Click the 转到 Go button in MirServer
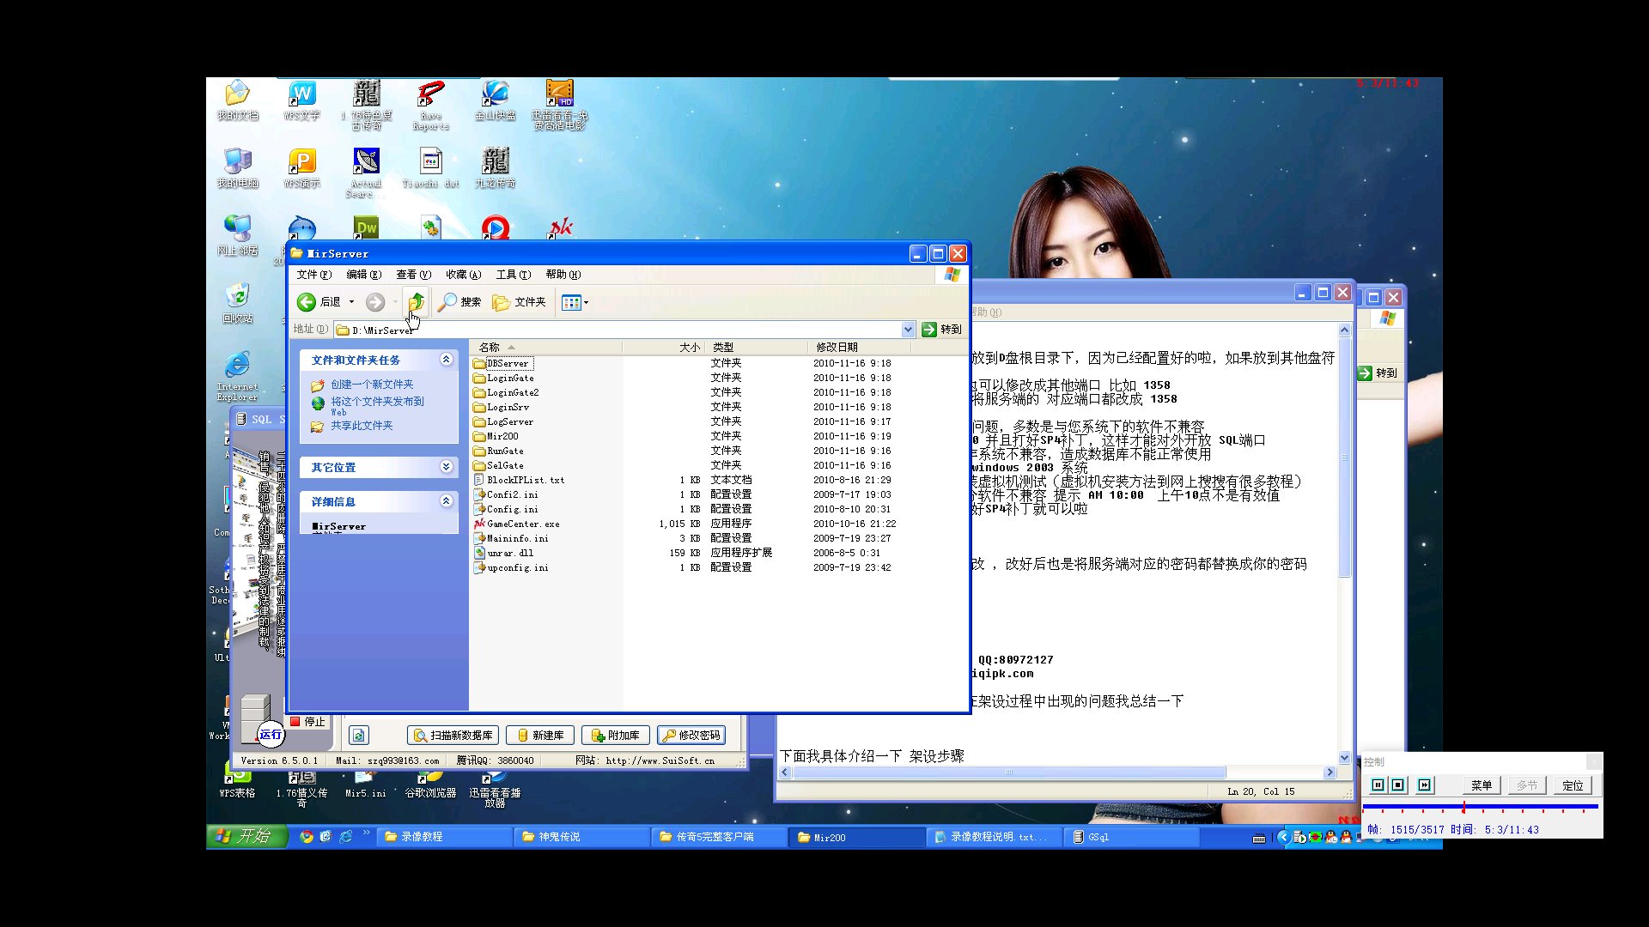 [x=942, y=330]
